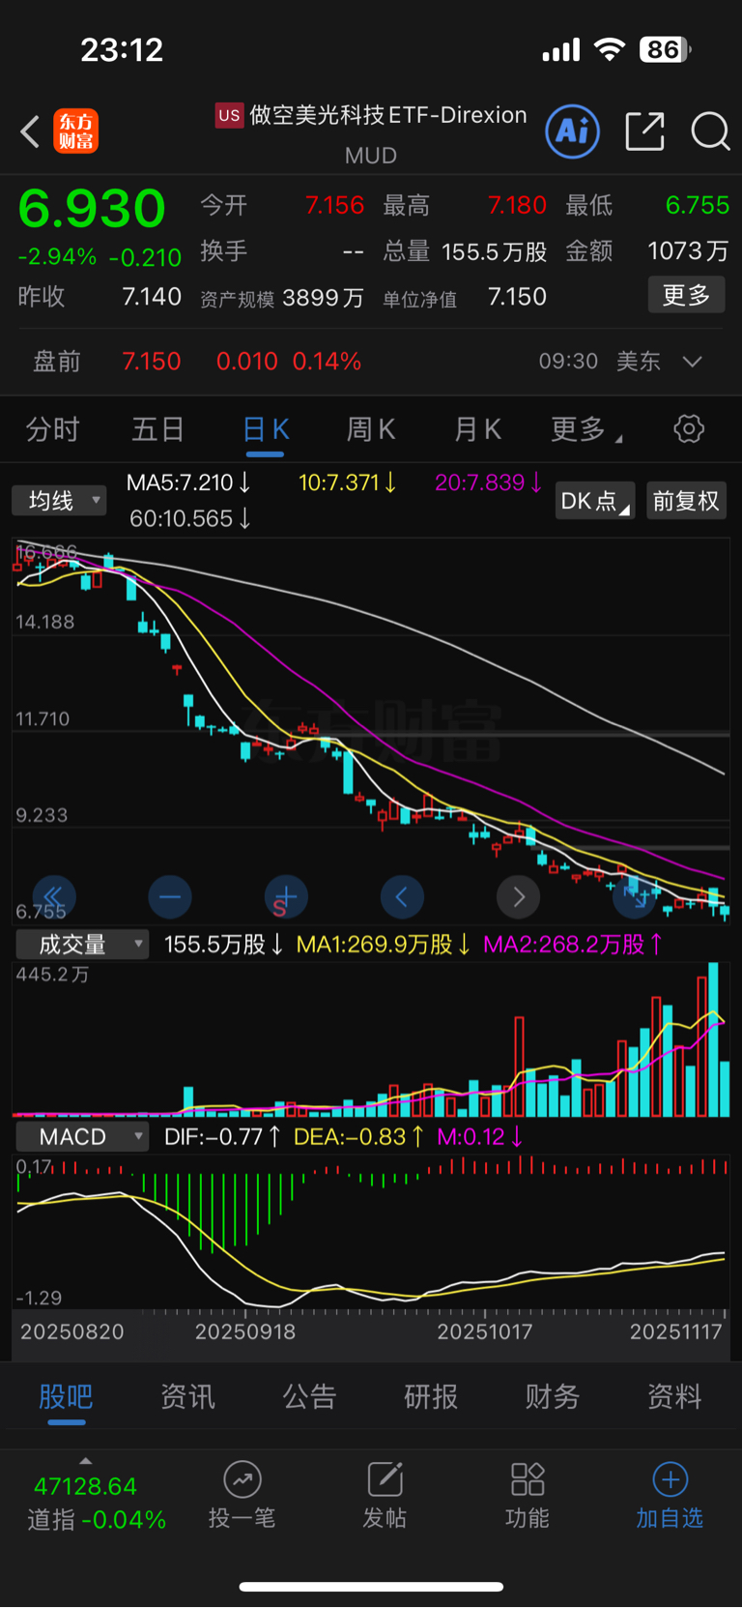Screen dimensions: 742x1608
Task: Tap the chart zoom-out minus icon
Action: 170,897
